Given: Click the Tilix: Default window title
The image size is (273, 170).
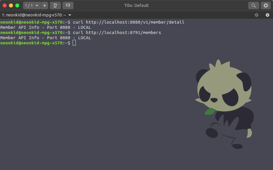Looking at the screenshot, I should pos(136,5).
